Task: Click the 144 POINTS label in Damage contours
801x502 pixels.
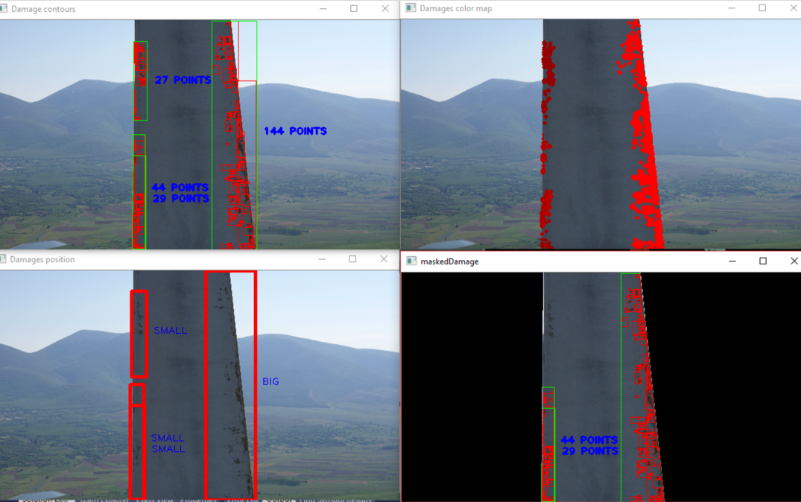Action: pos(295,131)
